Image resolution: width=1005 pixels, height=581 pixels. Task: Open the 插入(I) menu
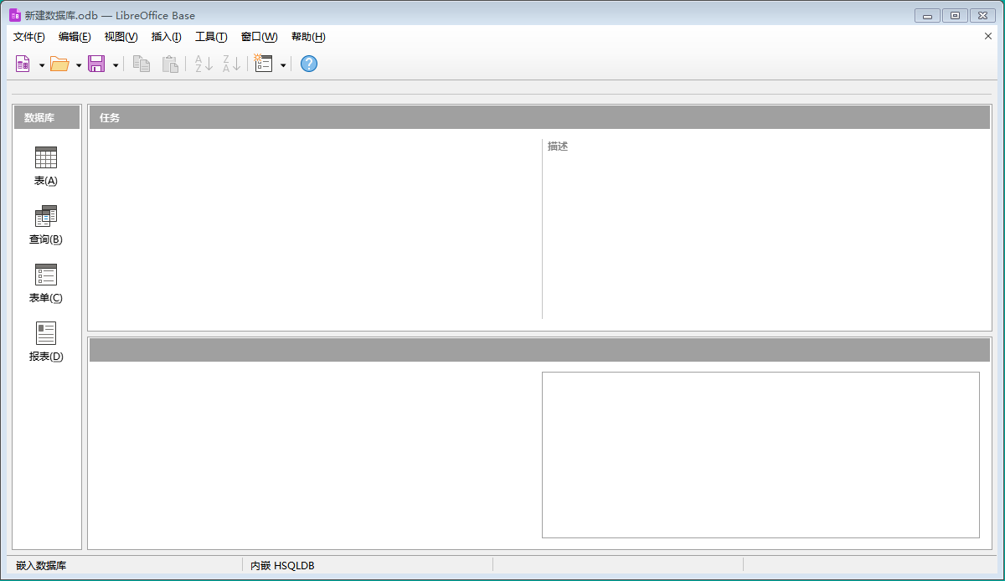pos(166,37)
